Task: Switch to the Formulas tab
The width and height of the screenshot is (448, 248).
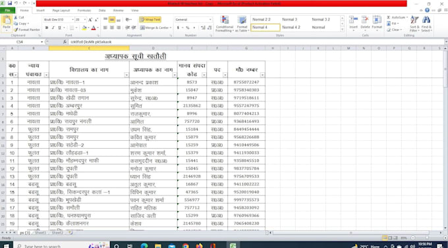Action: point(84,11)
